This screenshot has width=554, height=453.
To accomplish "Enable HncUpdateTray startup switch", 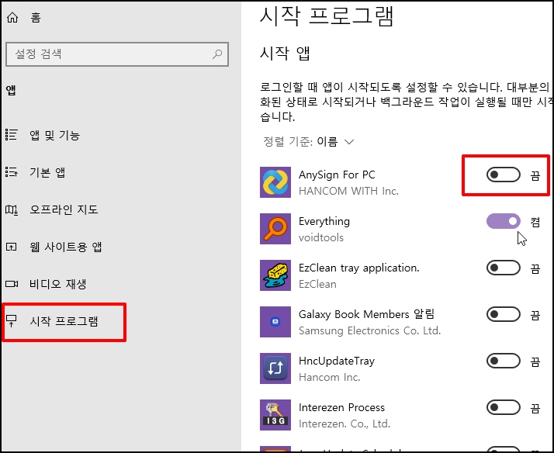I will coord(503,361).
